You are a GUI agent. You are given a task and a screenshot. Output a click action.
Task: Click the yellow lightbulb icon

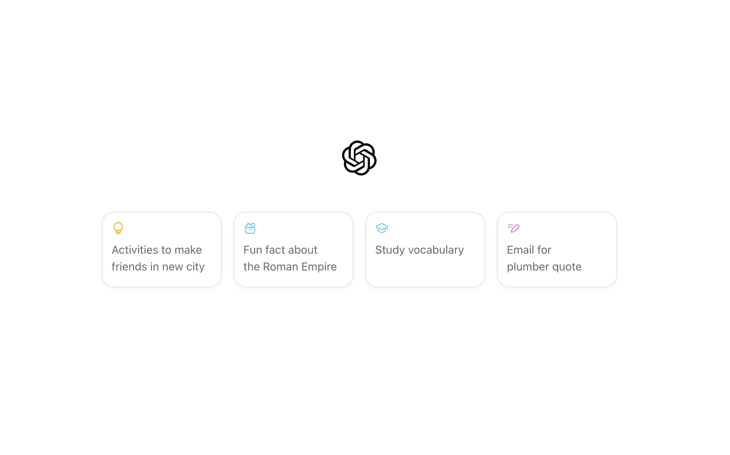(118, 228)
